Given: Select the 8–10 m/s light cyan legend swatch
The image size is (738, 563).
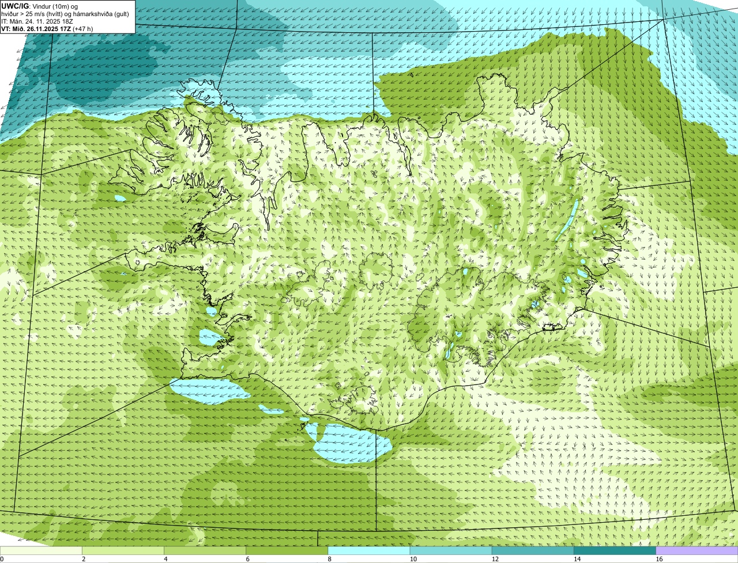Looking at the screenshot, I should [369, 551].
